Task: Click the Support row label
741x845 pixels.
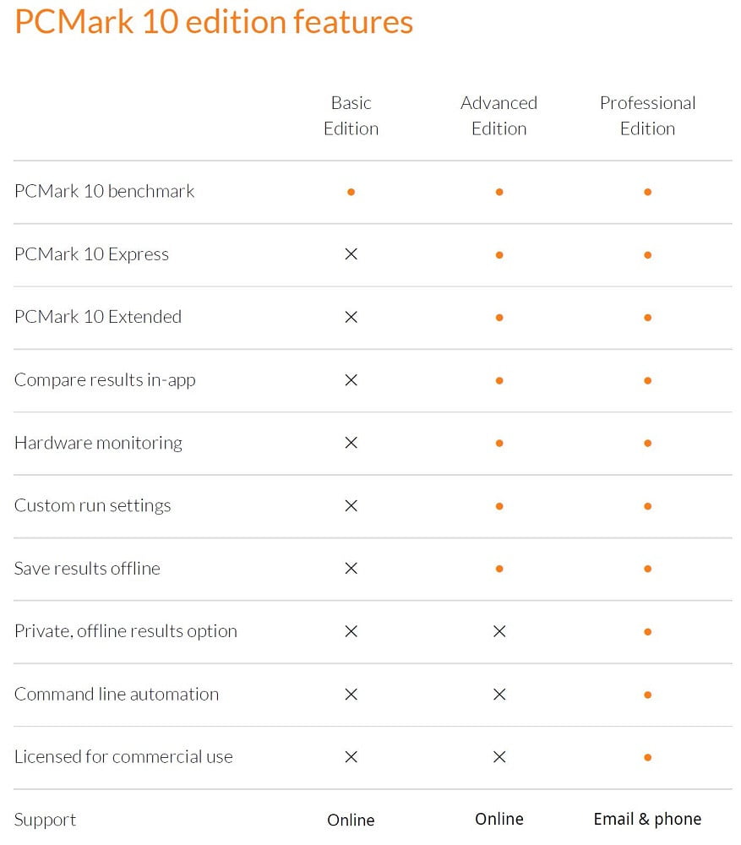Action: (x=45, y=820)
